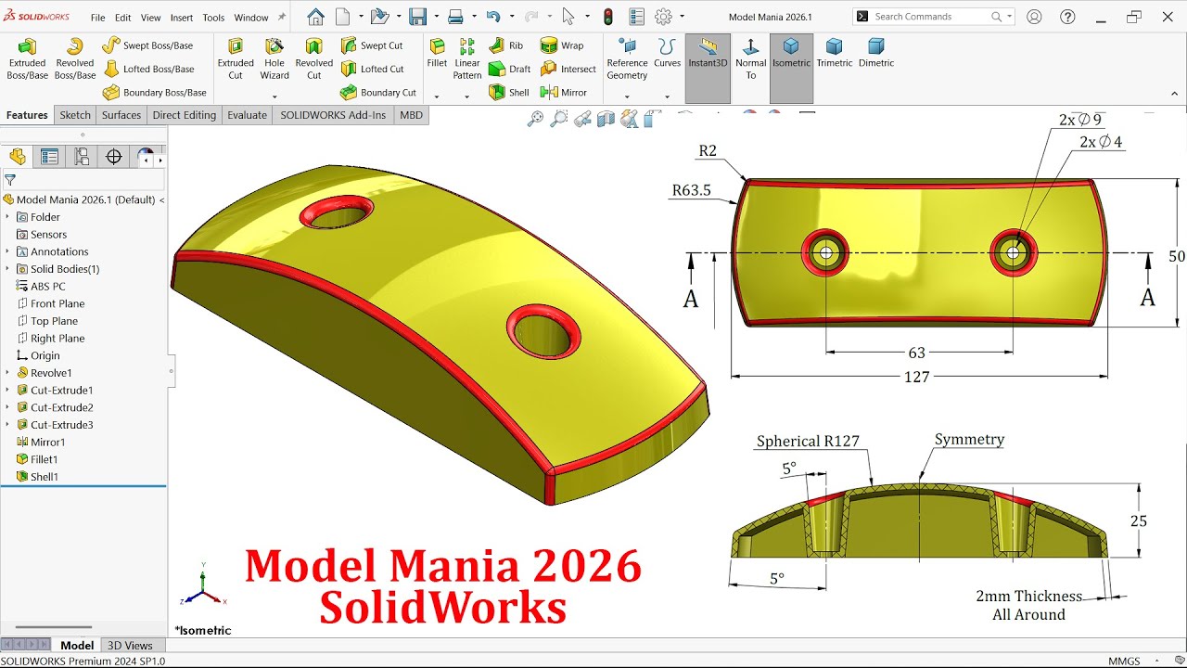Switch to Dimetric view
1187x668 pixels.
876,54
